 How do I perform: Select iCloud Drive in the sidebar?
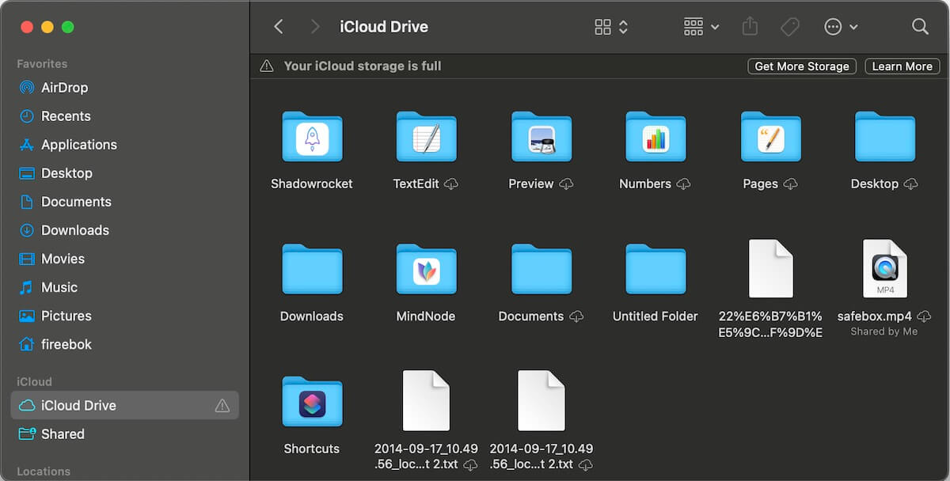(125, 405)
